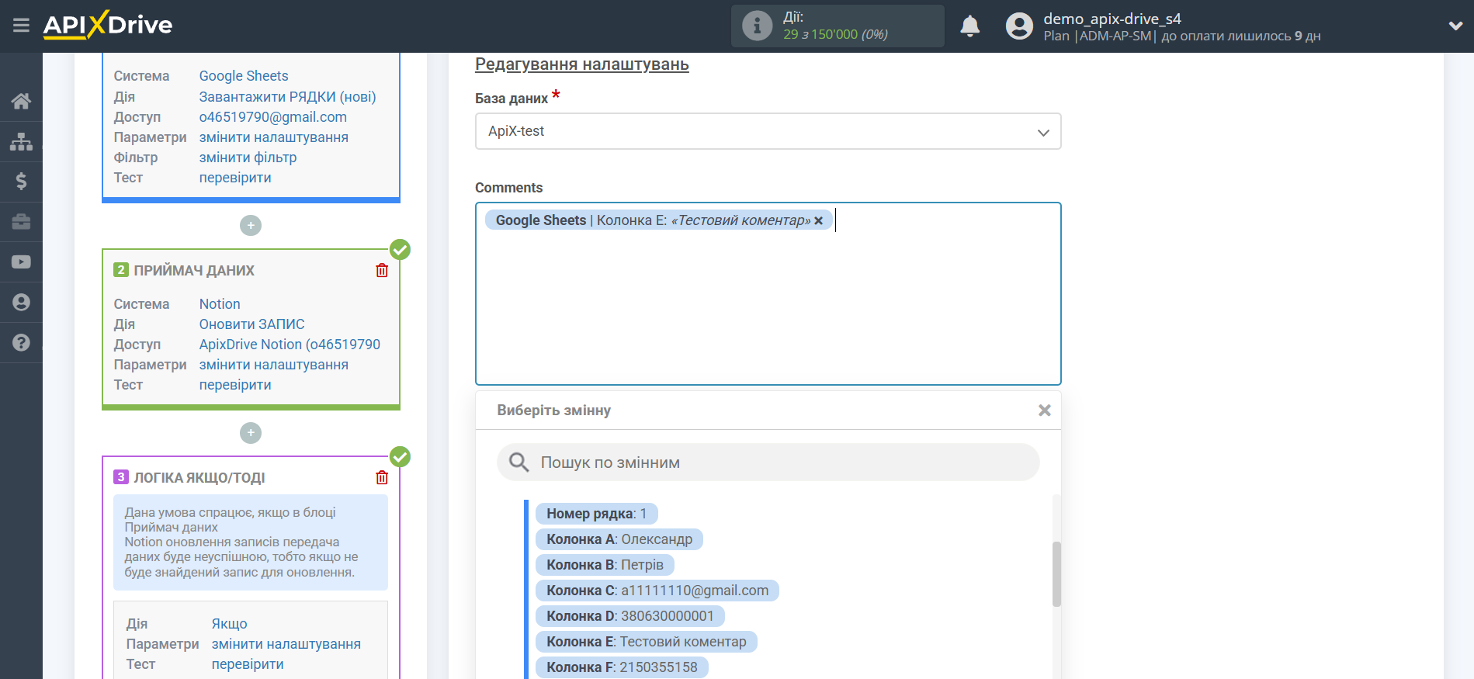Select variable Колонка B: Петрів
This screenshot has height=679, width=1474.
tap(605, 565)
